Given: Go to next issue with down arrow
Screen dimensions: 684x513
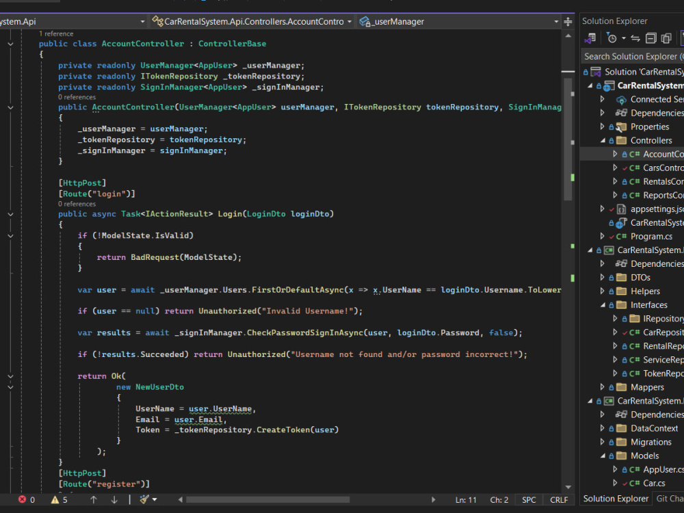Looking at the screenshot, I should pos(114,499).
